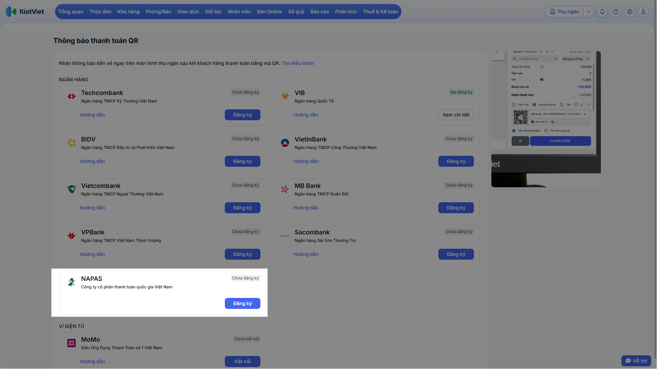This screenshot has height=369, width=657.
Task: Click the QR payment preview image
Action: tap(546, 119)
